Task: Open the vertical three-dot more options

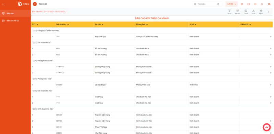Action: (x=268, y=12)
